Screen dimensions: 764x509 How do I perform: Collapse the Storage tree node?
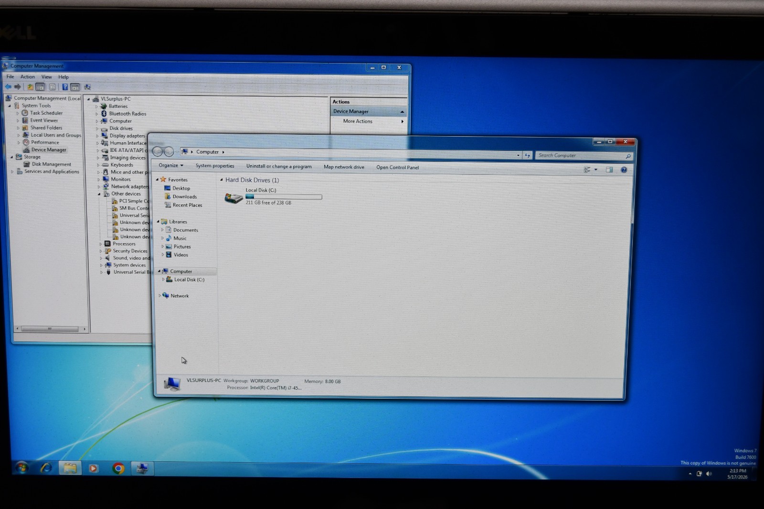12,157
